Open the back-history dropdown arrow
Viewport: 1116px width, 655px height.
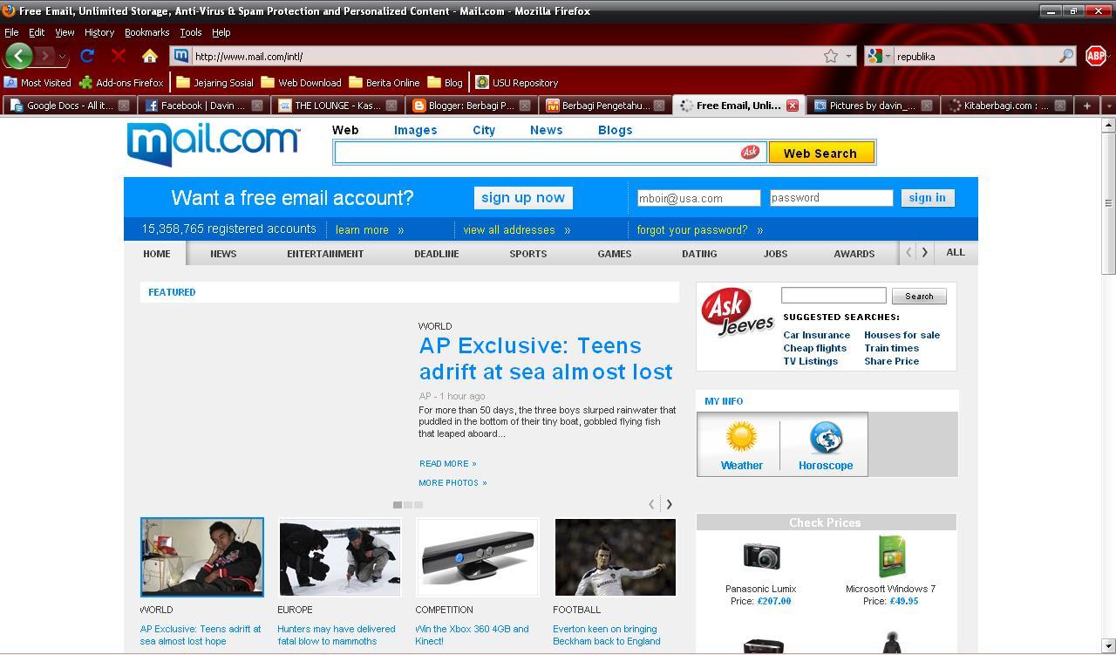point(62,56)
